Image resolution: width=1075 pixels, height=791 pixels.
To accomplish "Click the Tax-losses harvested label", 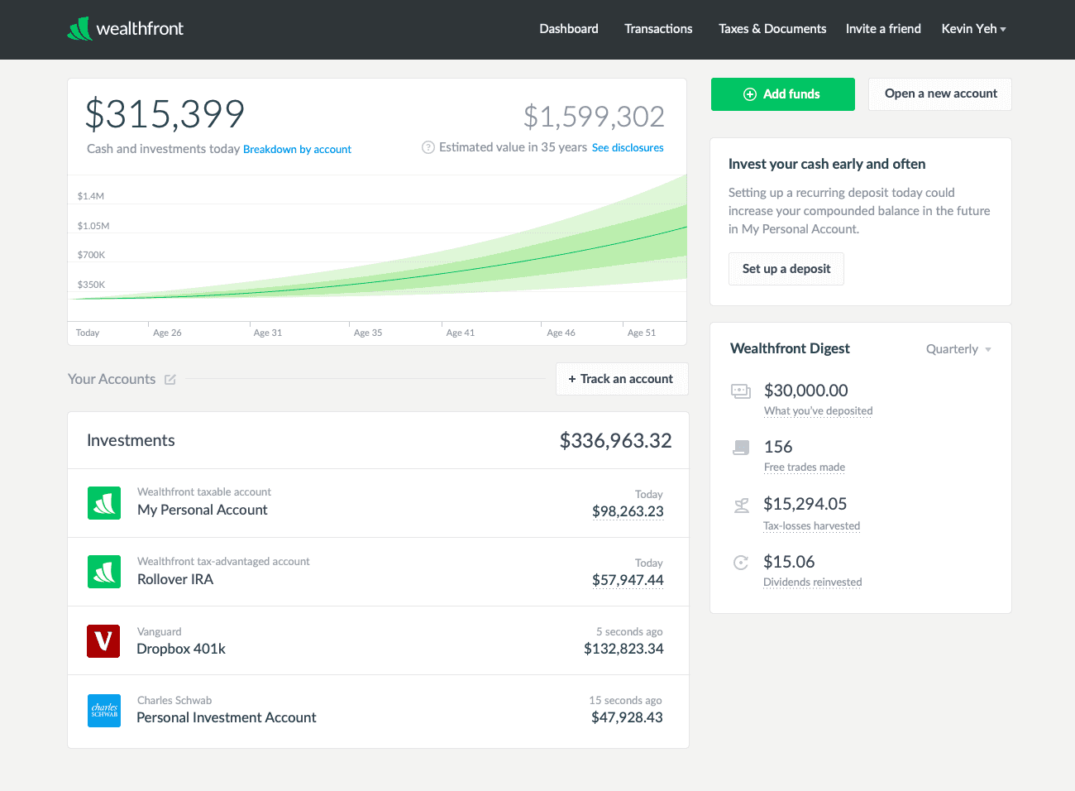I will 811,526.
